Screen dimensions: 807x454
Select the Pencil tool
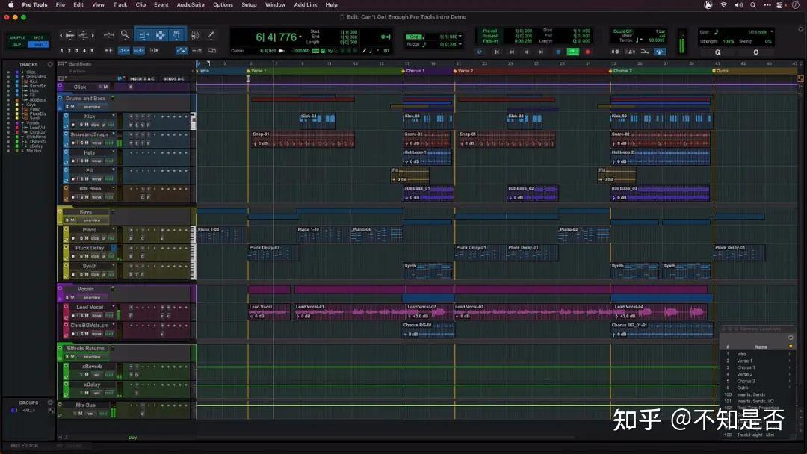point(210,35)
